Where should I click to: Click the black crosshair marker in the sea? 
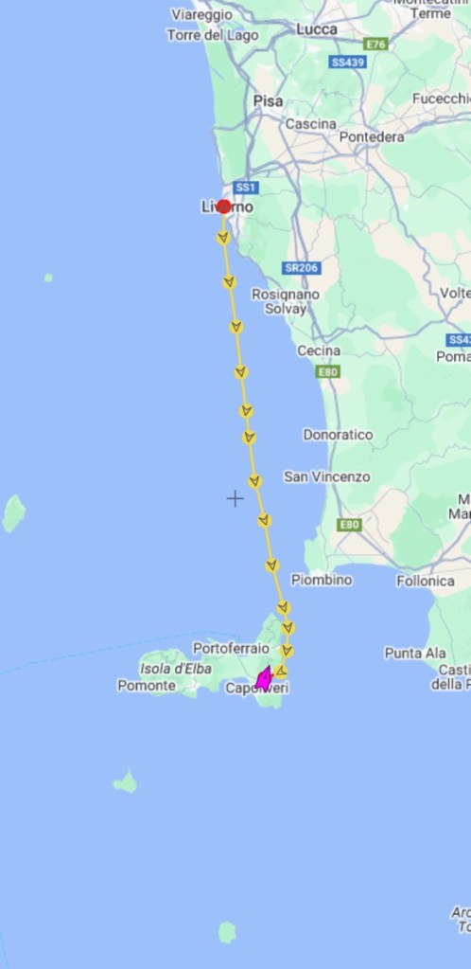point(235,499)
